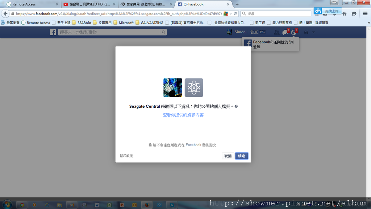Open Chrome from the taskbar
The image size is (371, 209).
click(x=22, y=205)
